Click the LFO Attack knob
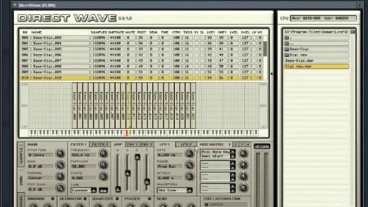Screen dimensions: 368x207 tap(189, 177)
